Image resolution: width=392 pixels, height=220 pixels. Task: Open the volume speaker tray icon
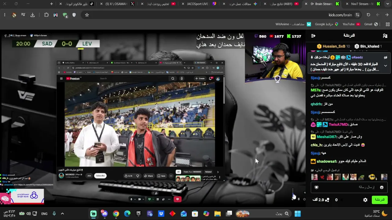point(28,214)
